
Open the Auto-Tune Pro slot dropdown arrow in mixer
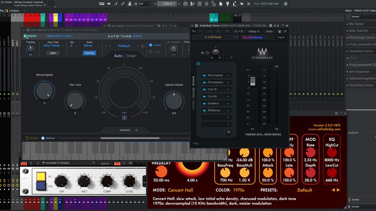pos(348,31)
